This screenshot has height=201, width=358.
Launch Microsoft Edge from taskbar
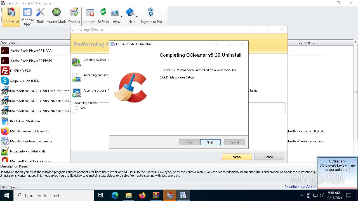pos(115,195)
